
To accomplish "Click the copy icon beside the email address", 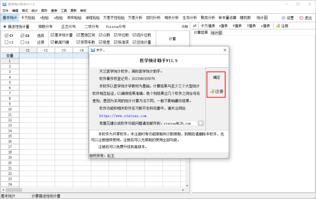I will (x=201, y=123).
